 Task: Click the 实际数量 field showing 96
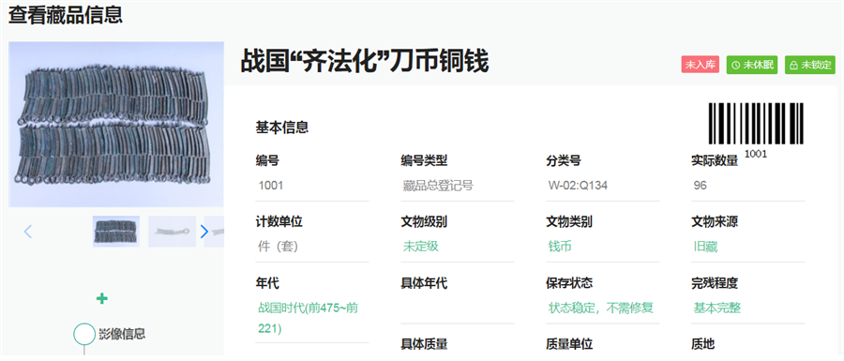coord(748,187)
